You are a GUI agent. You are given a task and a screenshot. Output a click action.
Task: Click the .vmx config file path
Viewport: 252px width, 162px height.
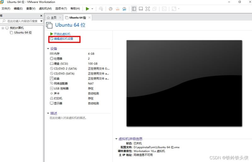point(156,147)
